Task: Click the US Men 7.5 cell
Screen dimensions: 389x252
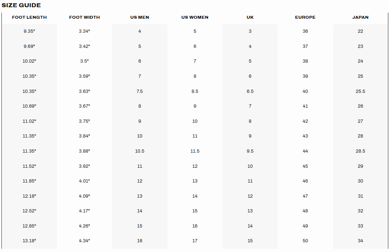Action: [140, 91]
